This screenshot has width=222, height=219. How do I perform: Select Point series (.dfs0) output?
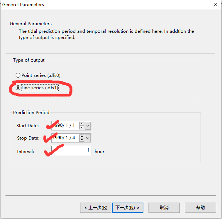18,75
